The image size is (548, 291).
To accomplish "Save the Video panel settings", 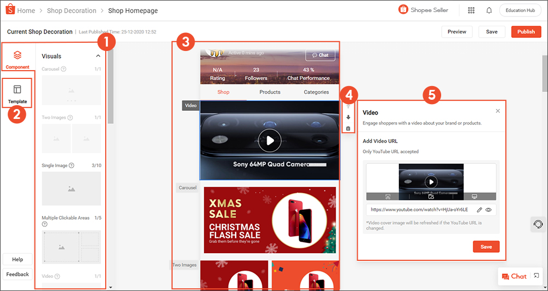I will click(x=486, y=247).
